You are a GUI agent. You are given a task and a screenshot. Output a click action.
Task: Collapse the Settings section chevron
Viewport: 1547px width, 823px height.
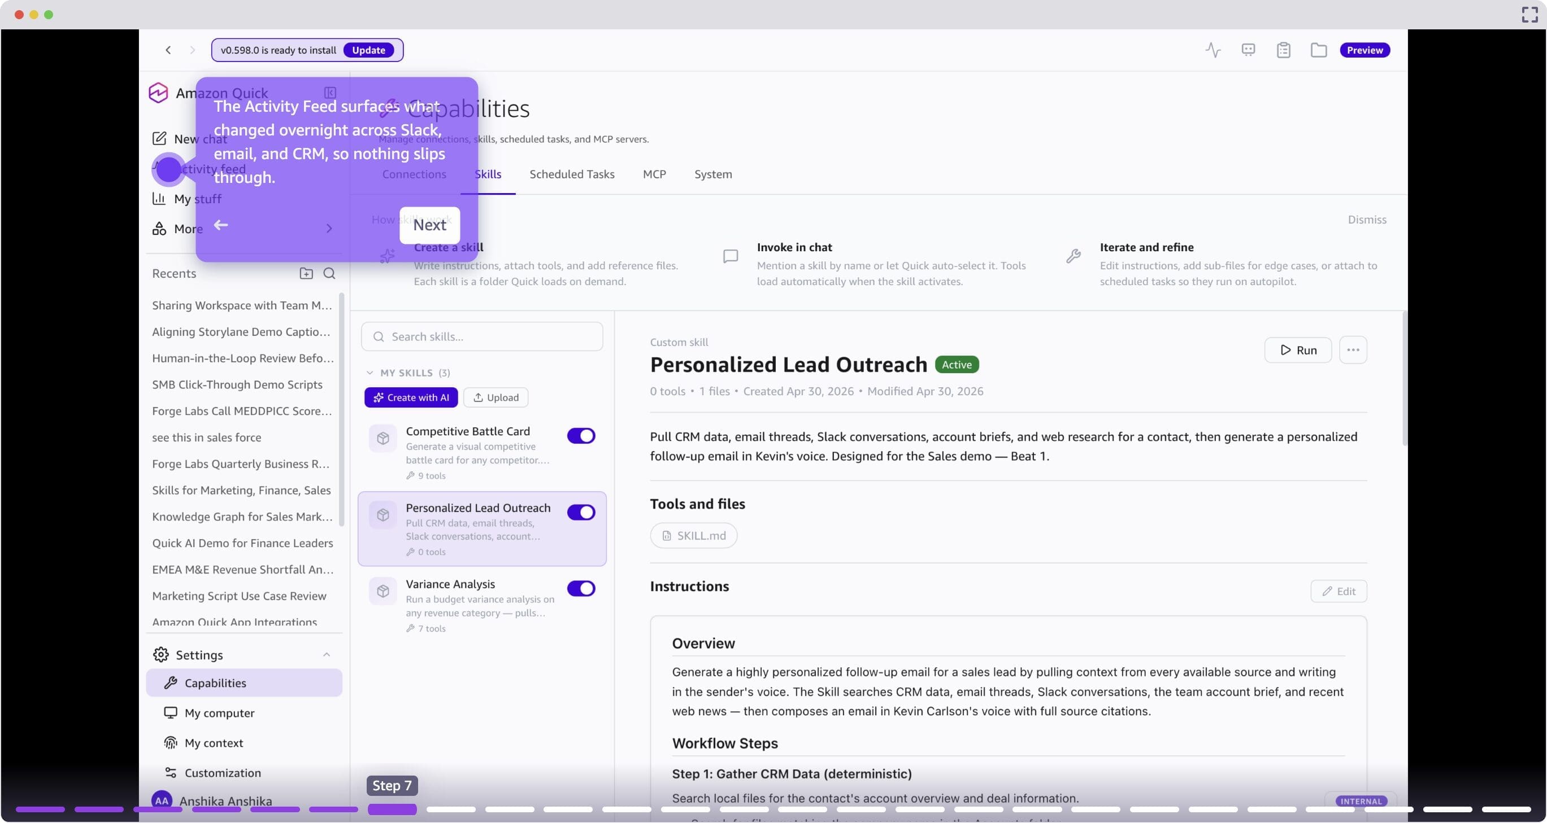click(326, 654)
